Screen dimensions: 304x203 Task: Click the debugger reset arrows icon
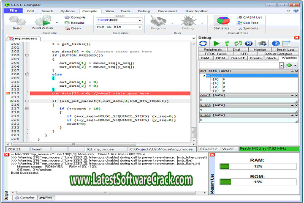(x=204, y=43)
